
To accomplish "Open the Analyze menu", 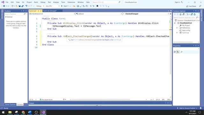I will click(56, 2).
